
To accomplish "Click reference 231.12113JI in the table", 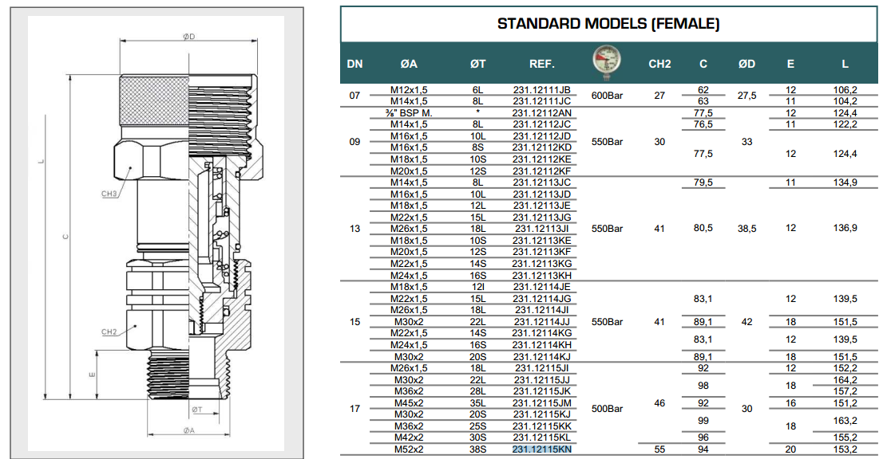I will coord(542,229).
